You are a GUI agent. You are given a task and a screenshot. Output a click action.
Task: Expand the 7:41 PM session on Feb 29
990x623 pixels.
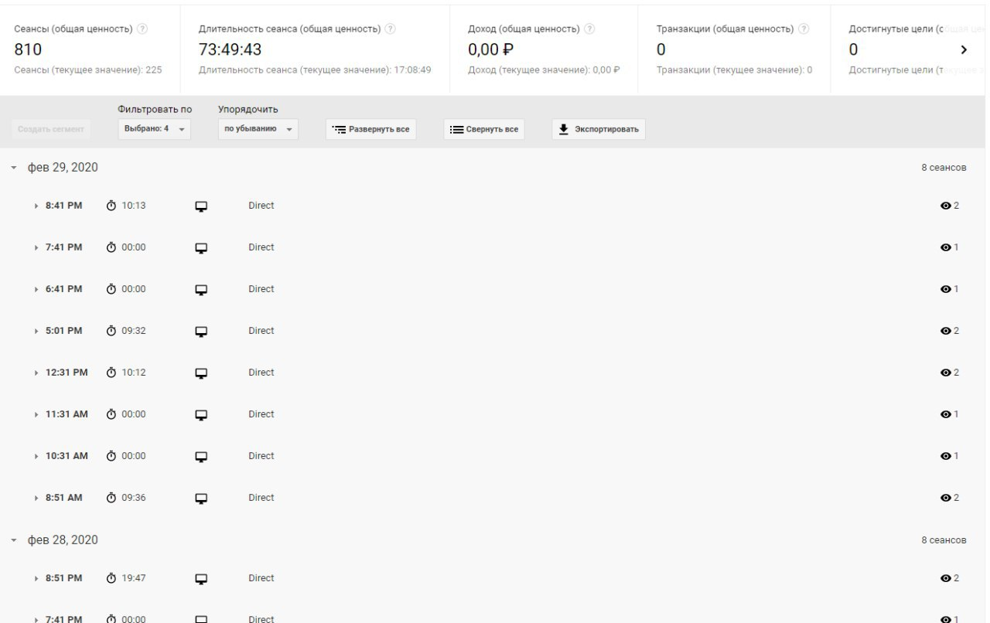36,247
